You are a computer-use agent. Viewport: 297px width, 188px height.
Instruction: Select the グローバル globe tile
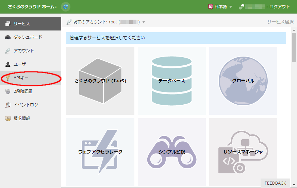pyautogui.click(x=243, y=81)
